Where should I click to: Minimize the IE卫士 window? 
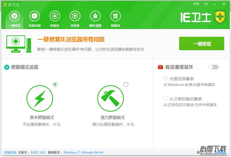(x=215, y=4)
